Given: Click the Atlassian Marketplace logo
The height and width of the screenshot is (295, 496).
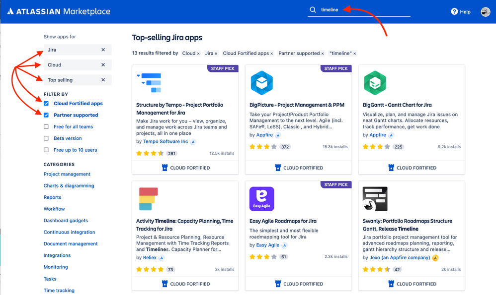Looking at the screenshot, I should 59,11.
